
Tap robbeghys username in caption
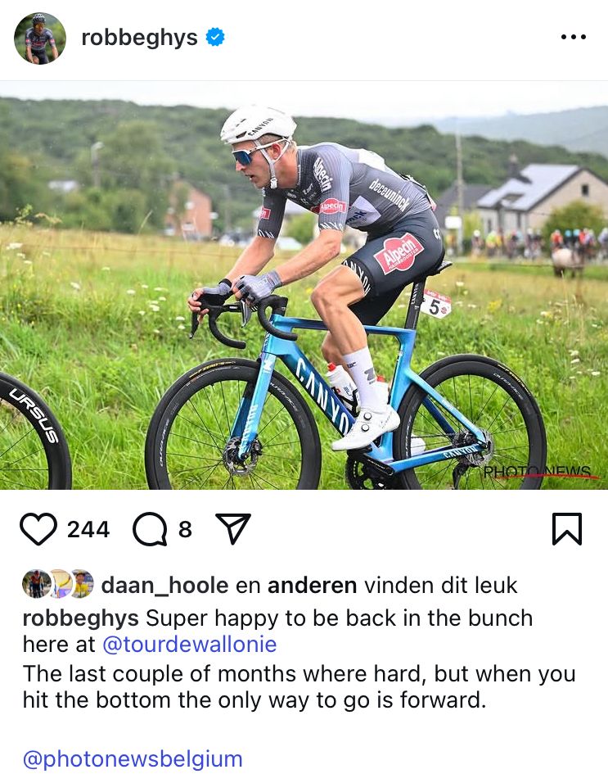coord(81,618)
